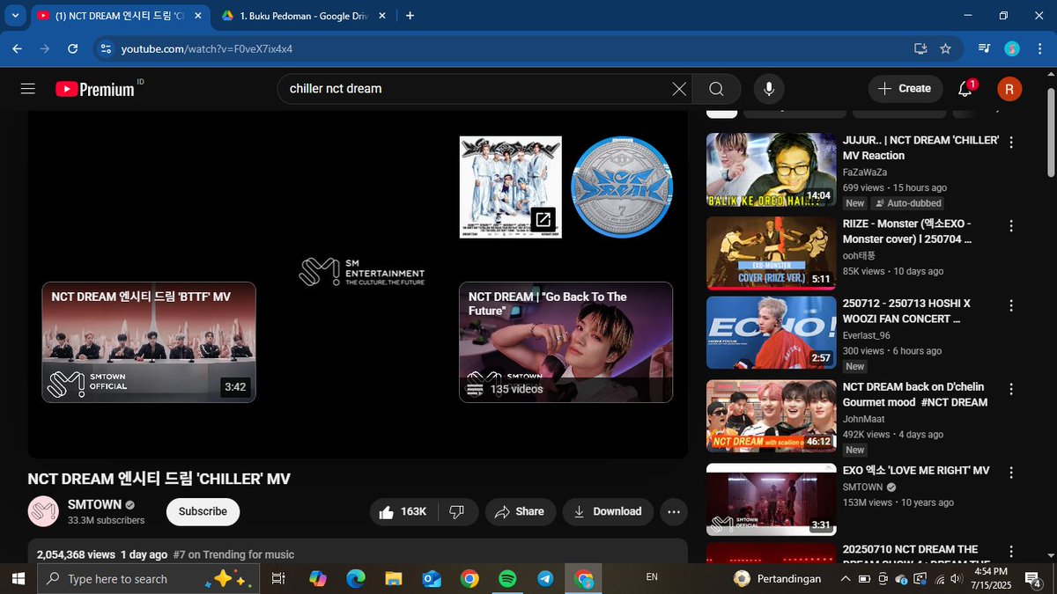1057x594 pixels.
Task: Open external link on album card
Action: (x=543, y=219)
